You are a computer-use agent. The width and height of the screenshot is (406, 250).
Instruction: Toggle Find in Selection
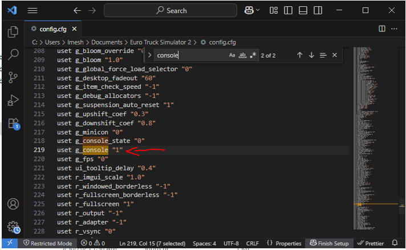(x=323, y=55)
